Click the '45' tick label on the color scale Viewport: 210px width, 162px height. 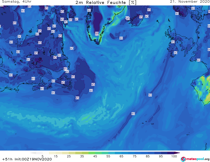[95, 156]
